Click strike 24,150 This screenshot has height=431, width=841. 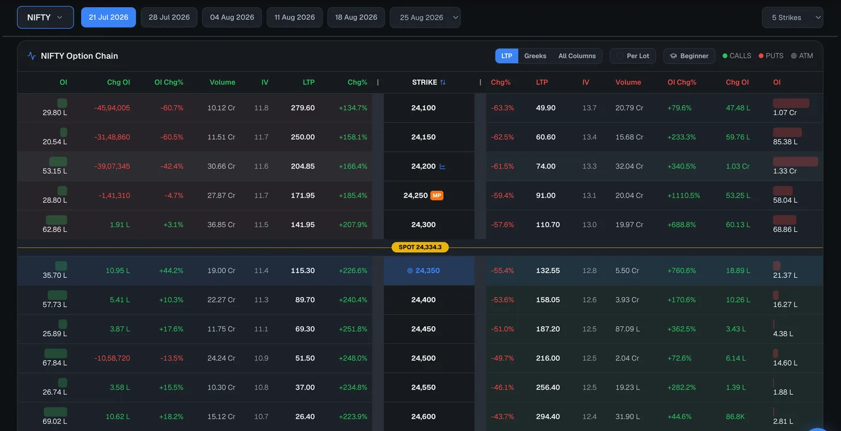click(424, 137)
